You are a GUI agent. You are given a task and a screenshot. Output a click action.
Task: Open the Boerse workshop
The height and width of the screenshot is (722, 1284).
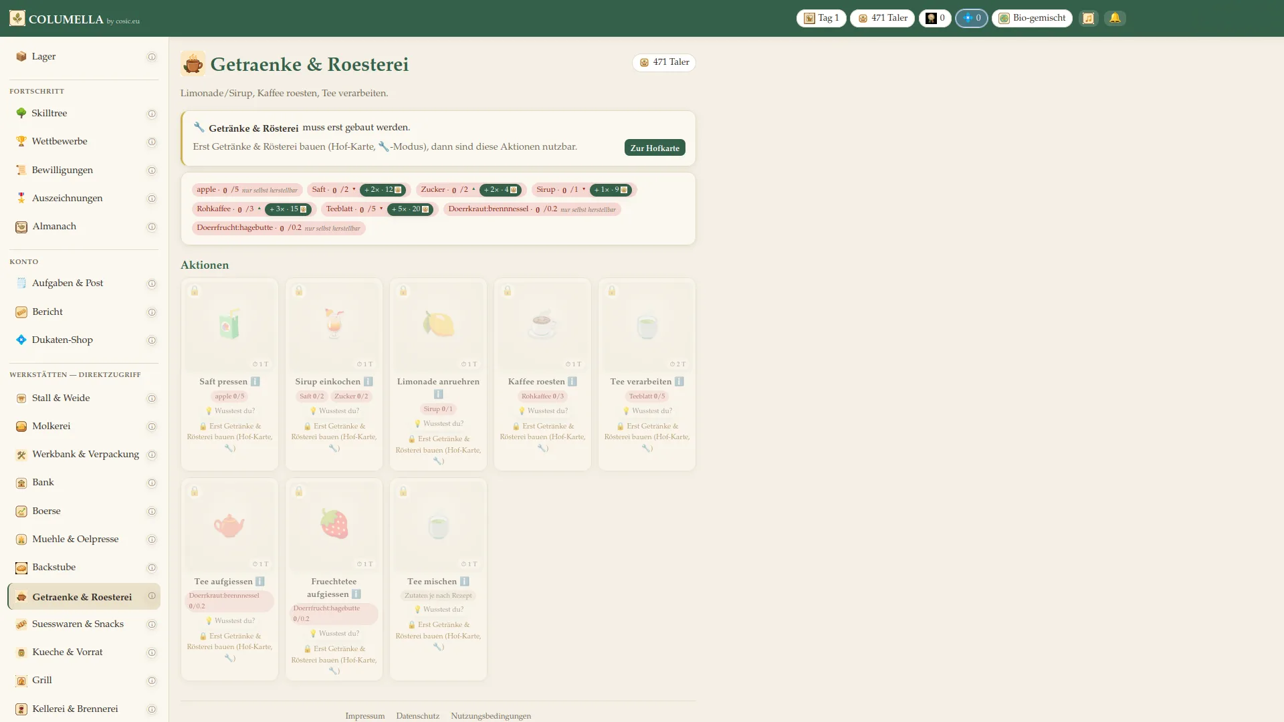[84, 511]
